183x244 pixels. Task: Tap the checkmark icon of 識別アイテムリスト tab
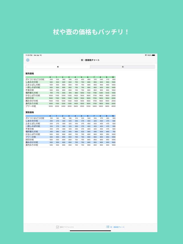tap(57, 227)
